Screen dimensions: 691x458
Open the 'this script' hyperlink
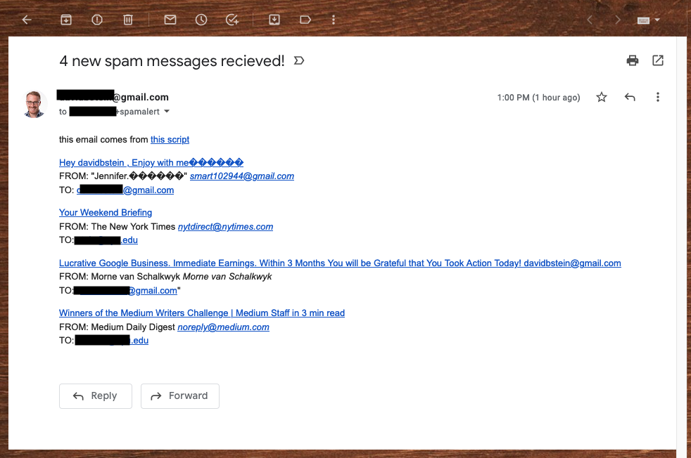coord(169,139)
